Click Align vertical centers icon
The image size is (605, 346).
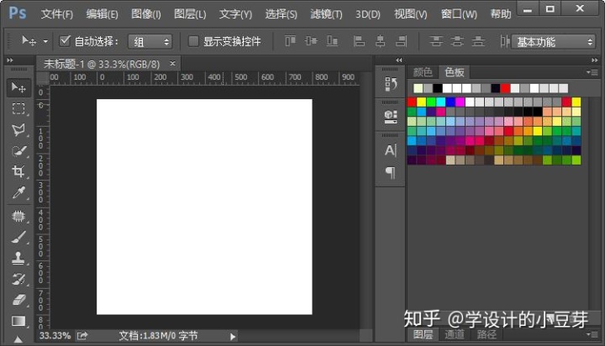[311, 40]
